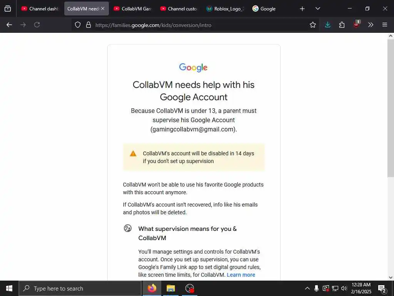Show hidden system tray icons
Image resolution: width=394 pixels, height=296 pixels.
[x=307, y=288]
